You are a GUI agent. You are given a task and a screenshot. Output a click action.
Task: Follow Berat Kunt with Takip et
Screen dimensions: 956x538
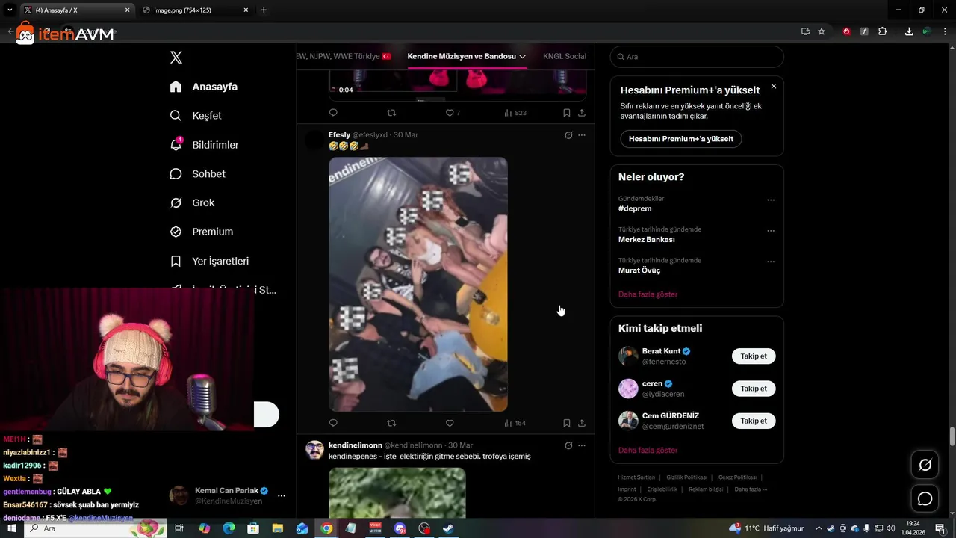click(x=754, y=356)
